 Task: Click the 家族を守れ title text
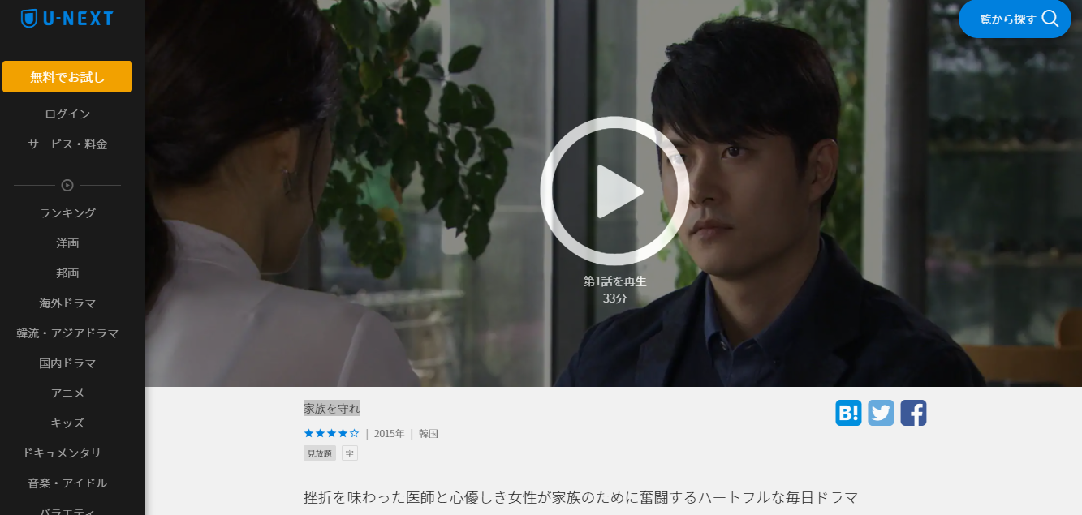point(332,408)
